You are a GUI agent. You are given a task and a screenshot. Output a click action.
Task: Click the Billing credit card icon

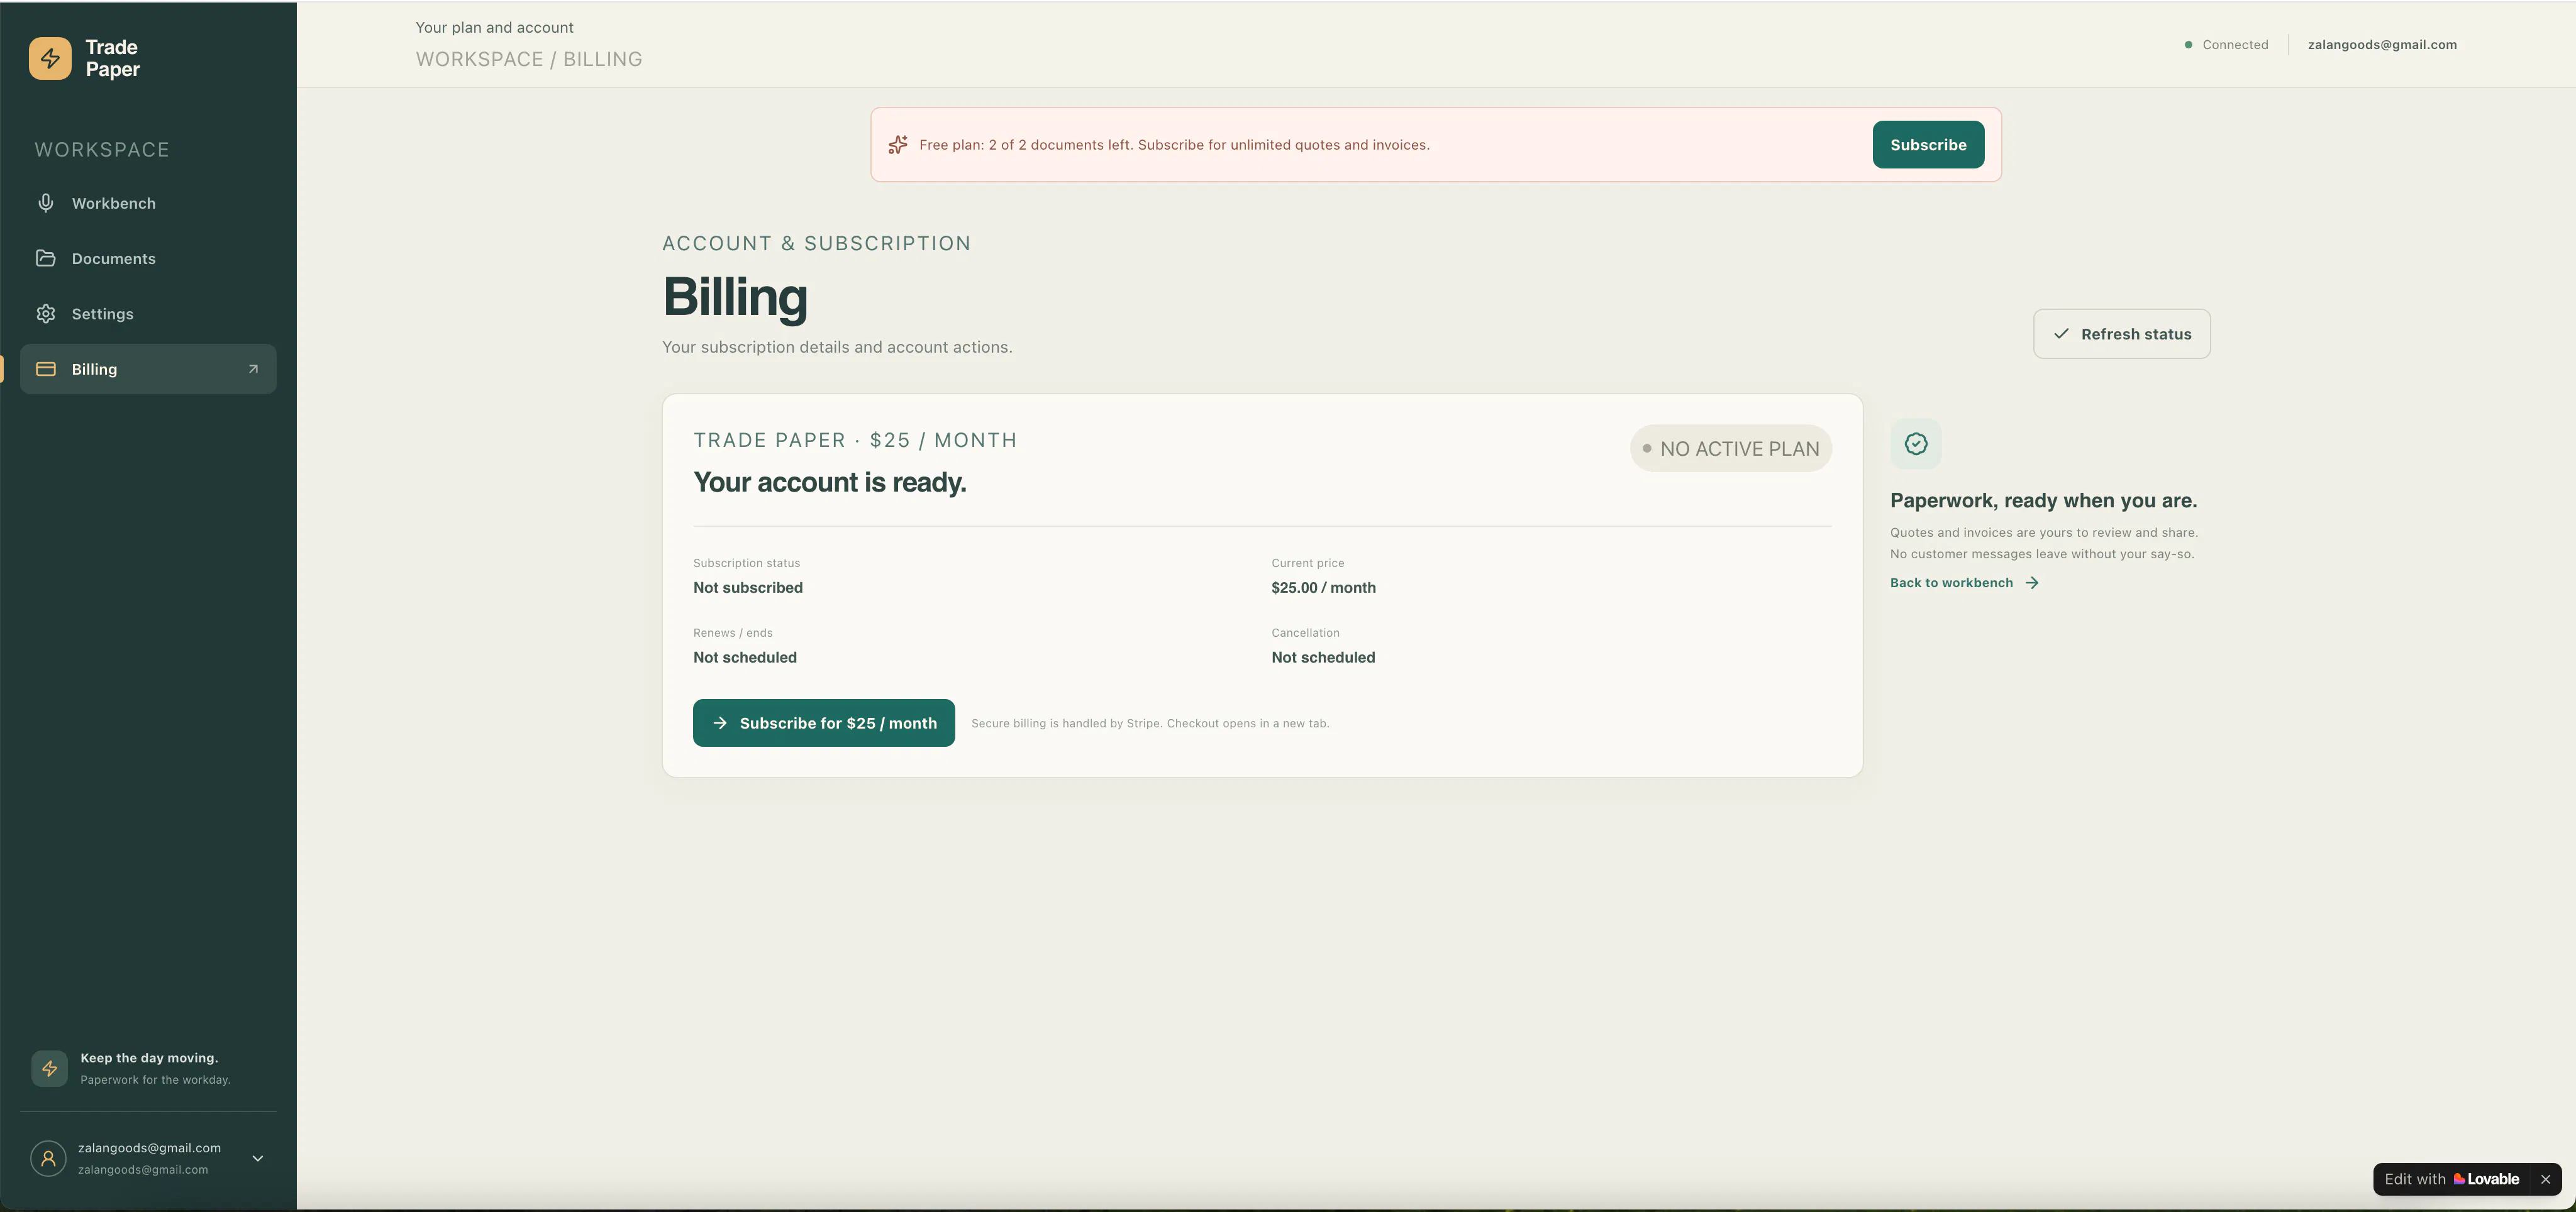pyautogui.click(x=46, y=369)
